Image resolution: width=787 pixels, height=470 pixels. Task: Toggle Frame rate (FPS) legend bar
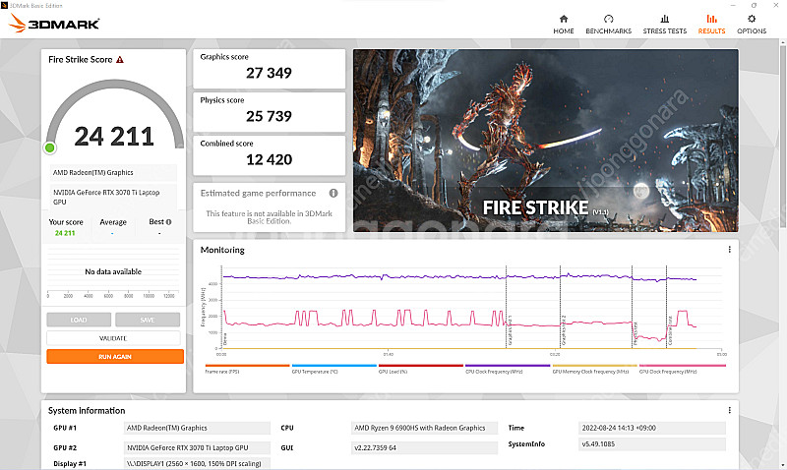pyautogui.click(x=248, y=366)
